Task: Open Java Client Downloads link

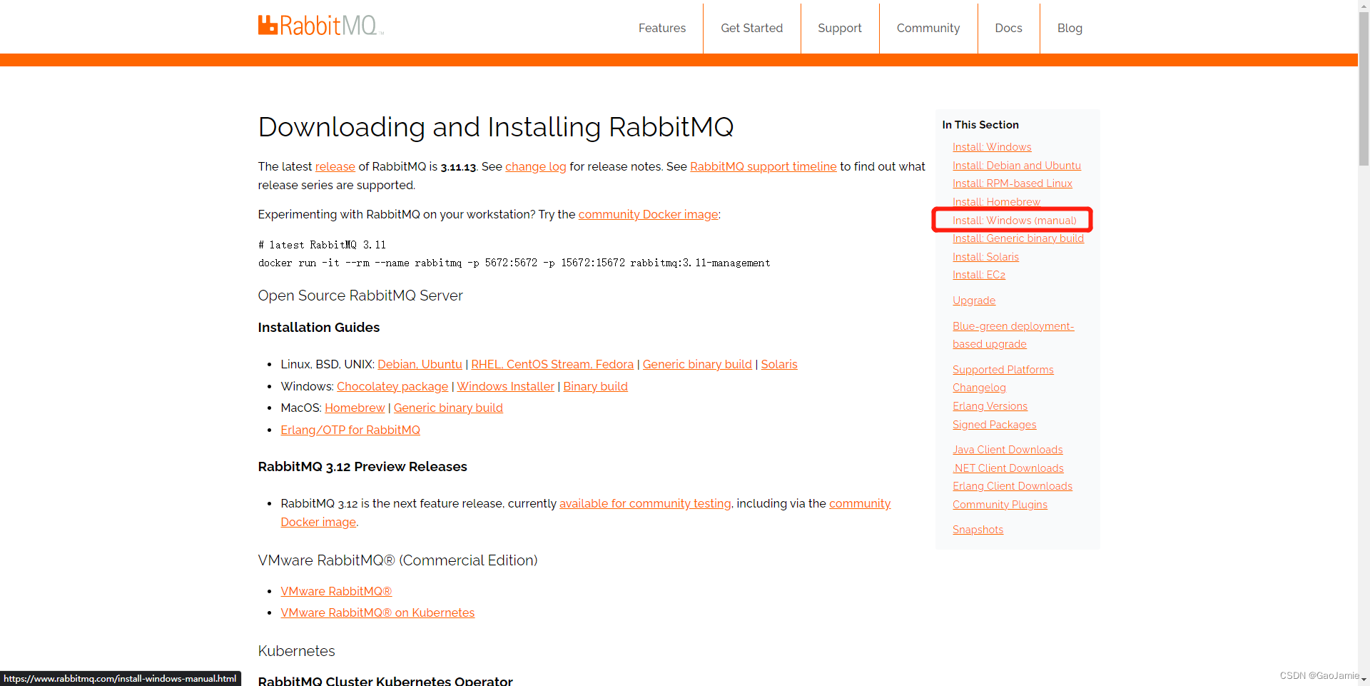Action: tap(1008, 450)
